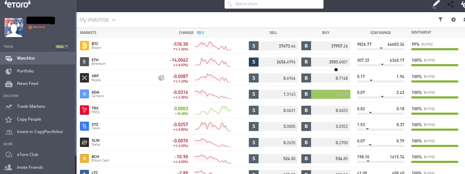Open the BTC 1D price sparkline chart
465x174 pixels.
[x=213, y=46]
